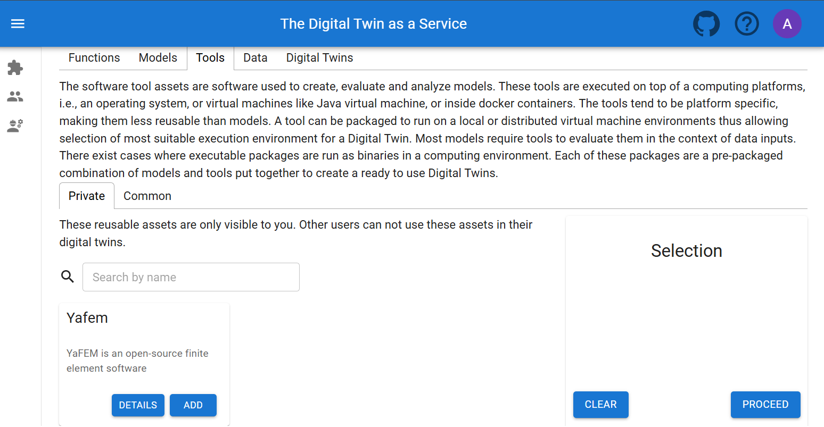824x427 pixels.
Task: Open the user account avatar 'A'
Action: (x=787, y=24)
